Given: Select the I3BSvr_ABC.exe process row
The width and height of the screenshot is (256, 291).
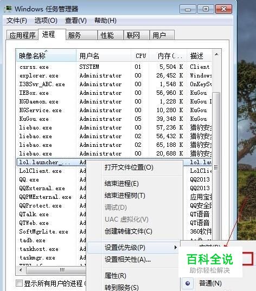Looking at the screenshot, I should tap(114, 84).
